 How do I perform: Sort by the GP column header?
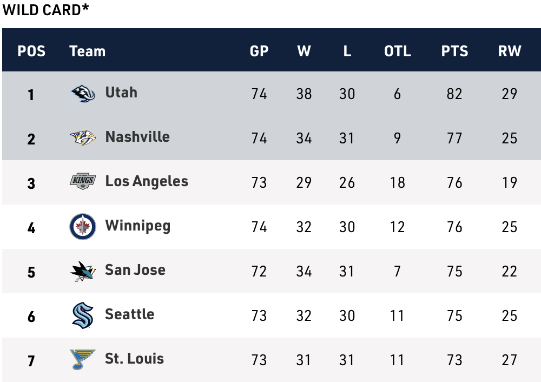[x=259, y=51]
